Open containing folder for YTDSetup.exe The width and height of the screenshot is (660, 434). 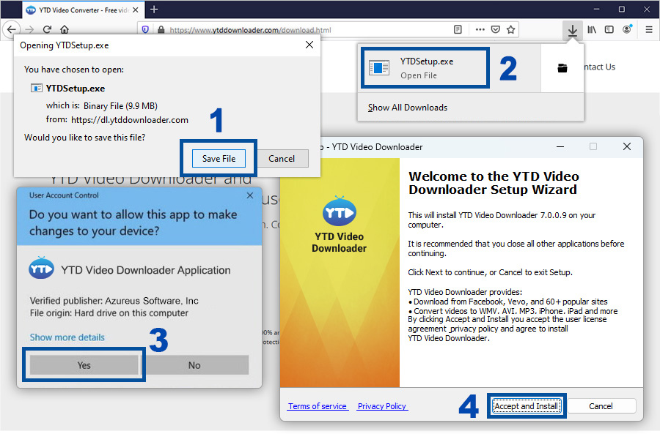point(562,68)
